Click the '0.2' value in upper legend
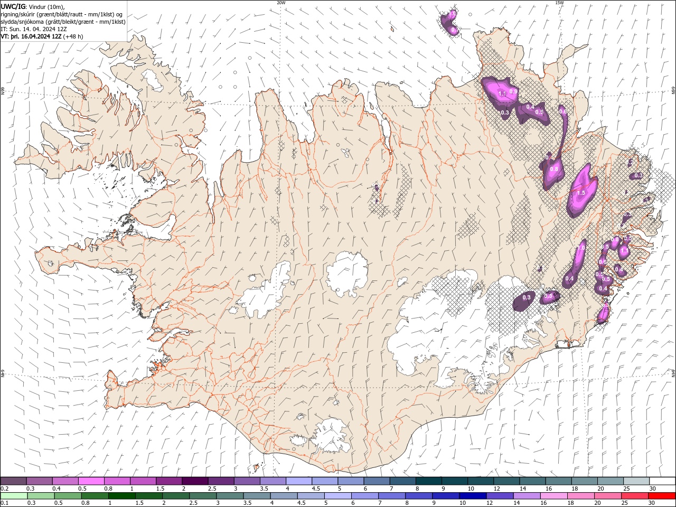The image size is (676, 507). [x=4, y=489]
